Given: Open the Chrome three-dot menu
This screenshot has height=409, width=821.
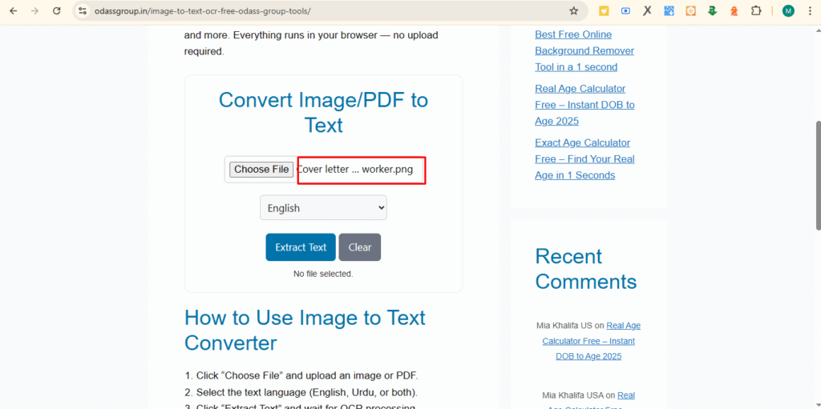Looking at the screenshot, I should click(809, 11).
